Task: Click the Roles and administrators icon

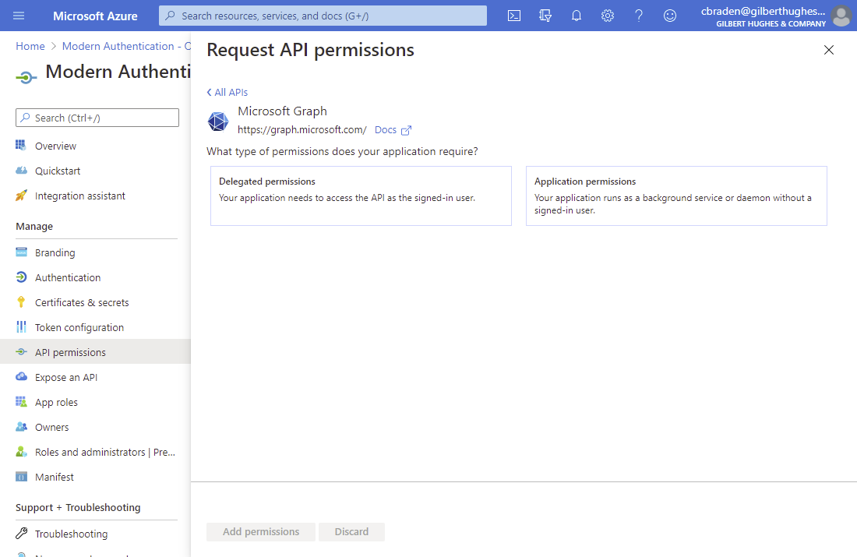Action: tap(21, 452)
